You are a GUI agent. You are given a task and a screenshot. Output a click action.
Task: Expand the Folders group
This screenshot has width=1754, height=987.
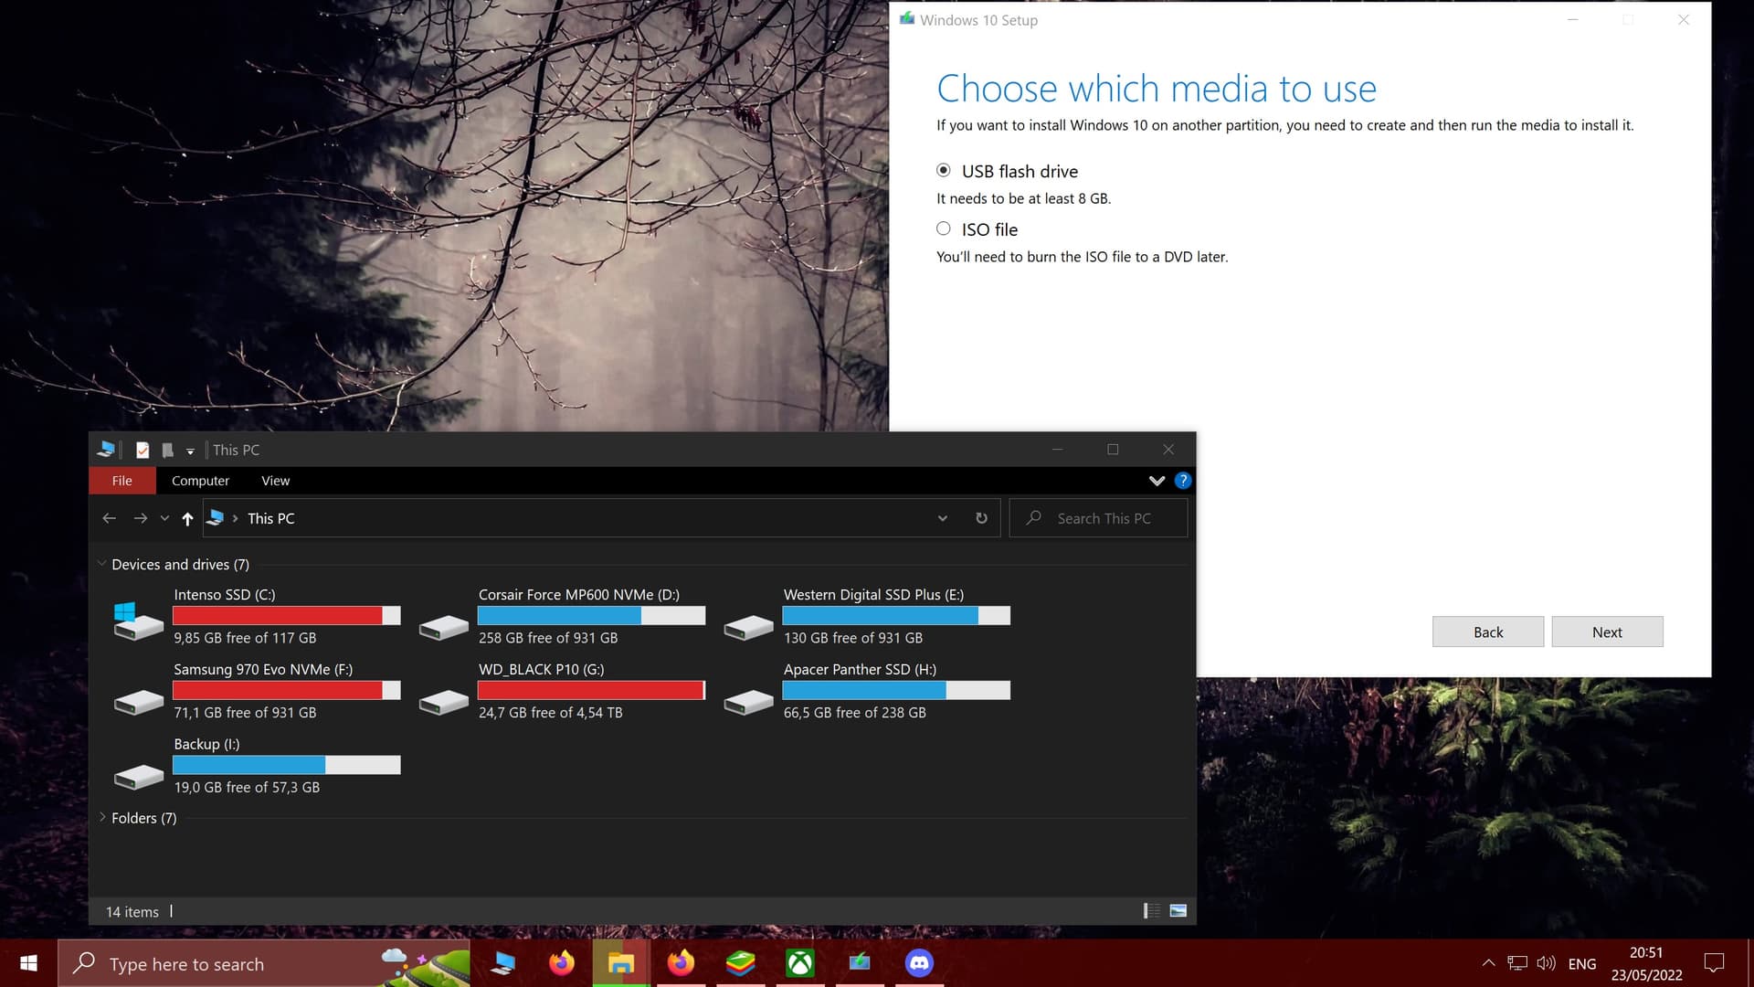point(102,817)
